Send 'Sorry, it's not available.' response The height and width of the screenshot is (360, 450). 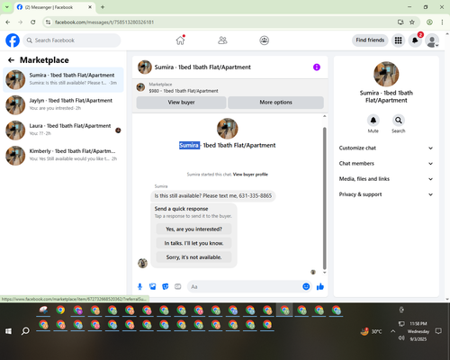pyautogui.click(x=193, y=257)
